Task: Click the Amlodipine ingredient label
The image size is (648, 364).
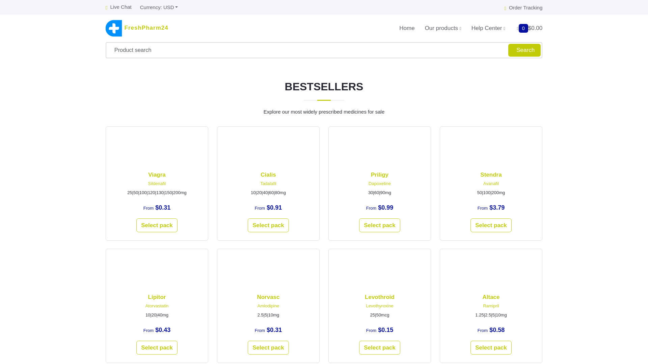Action: pos(268,306)
